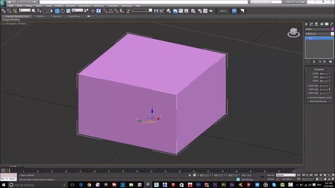
Task: Toggle 3D Snaps on the main toolbar
Action: (105, 10)
